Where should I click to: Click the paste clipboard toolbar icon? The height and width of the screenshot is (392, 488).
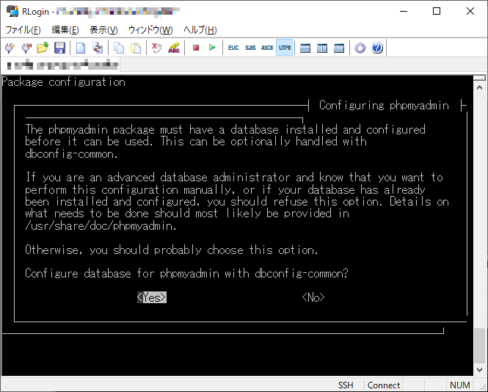click(x=136, y=48)
